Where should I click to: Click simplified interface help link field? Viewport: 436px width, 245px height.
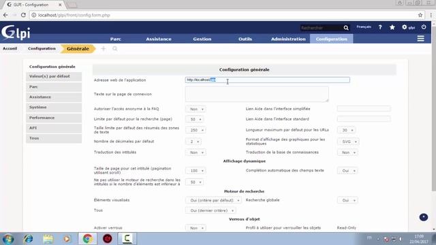pos(364,109)
